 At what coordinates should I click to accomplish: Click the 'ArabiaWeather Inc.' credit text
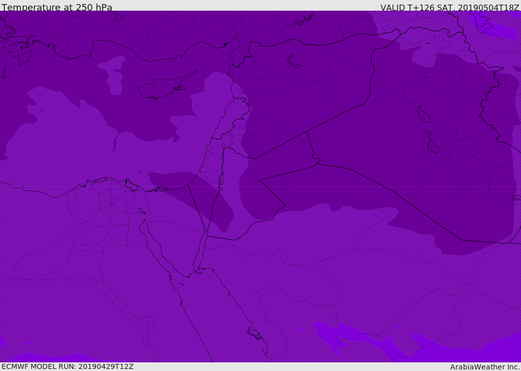485,367
